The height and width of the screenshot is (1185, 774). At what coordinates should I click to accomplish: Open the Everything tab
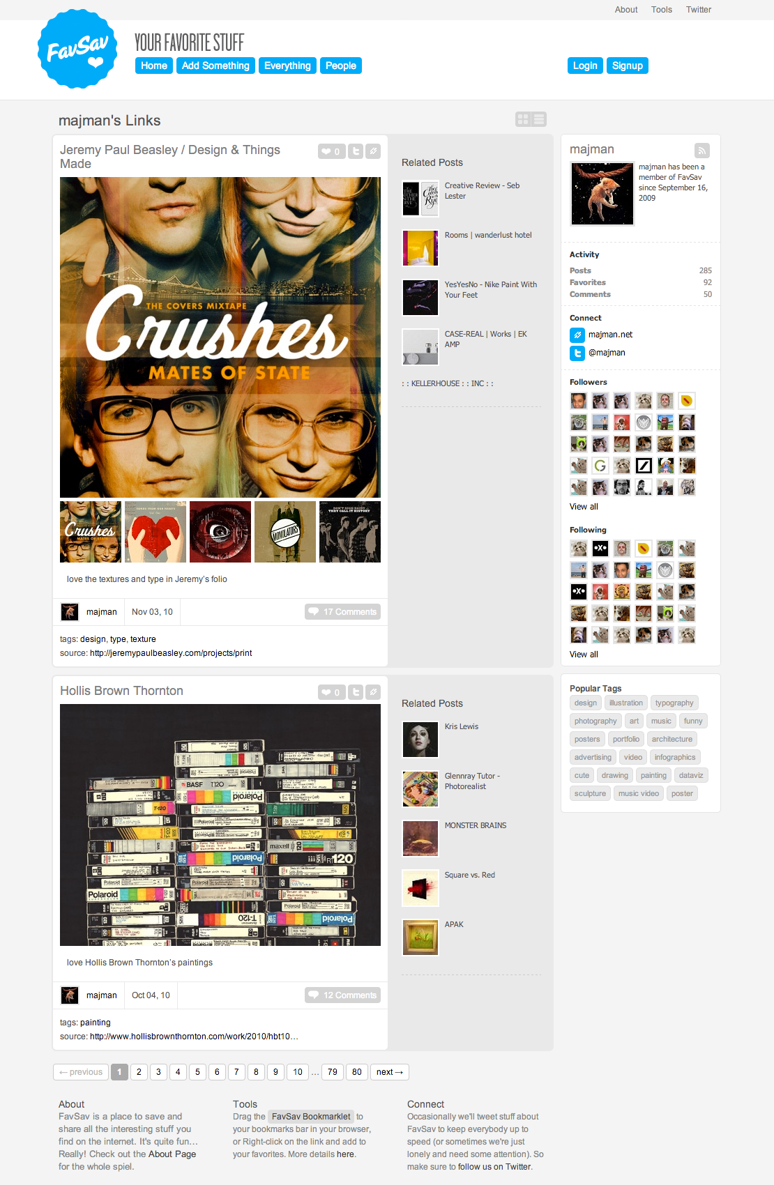[287, 66]
